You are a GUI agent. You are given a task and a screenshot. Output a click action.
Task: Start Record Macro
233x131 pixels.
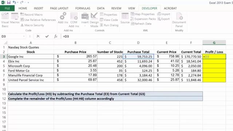coord(32,15)
